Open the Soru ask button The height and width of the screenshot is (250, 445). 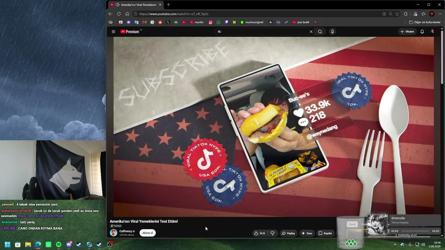tap(307, 233)
